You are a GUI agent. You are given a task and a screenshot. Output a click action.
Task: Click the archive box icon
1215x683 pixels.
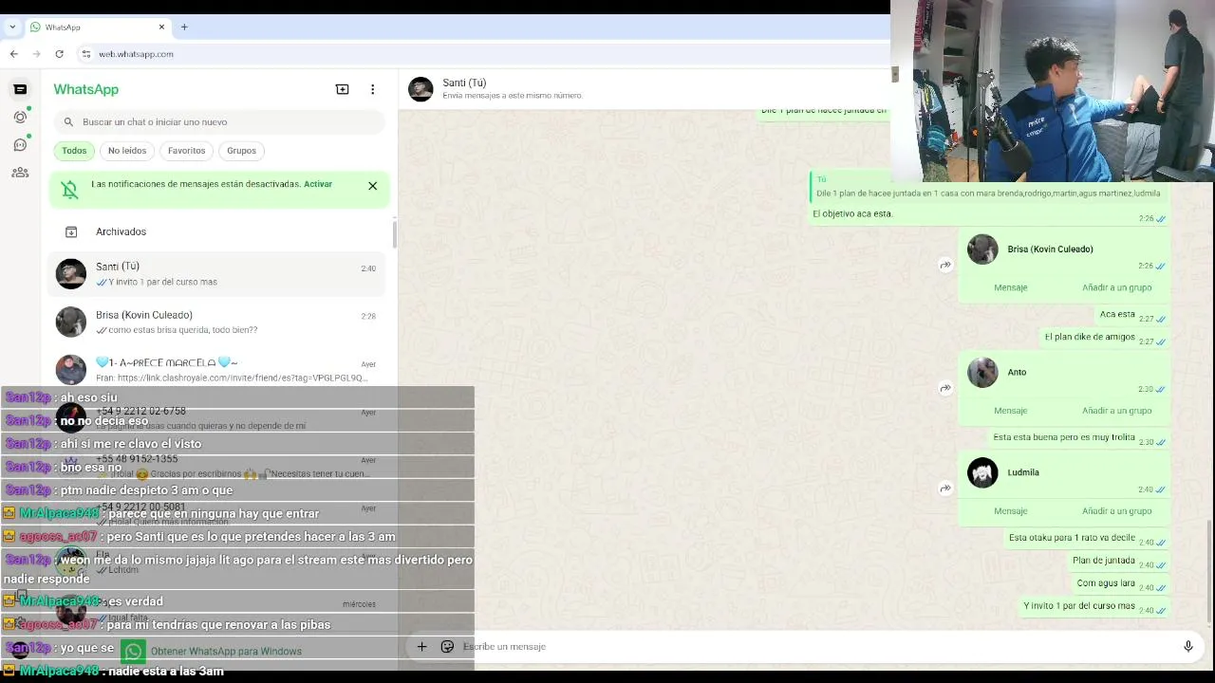(71, 231)
